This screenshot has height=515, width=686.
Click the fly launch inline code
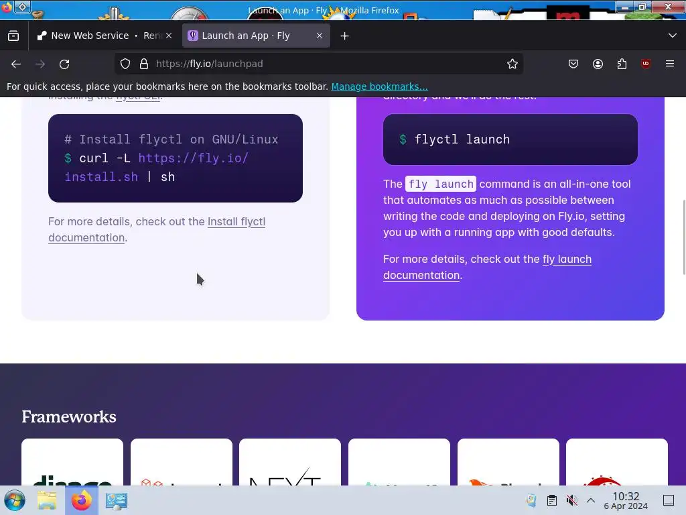441,184
